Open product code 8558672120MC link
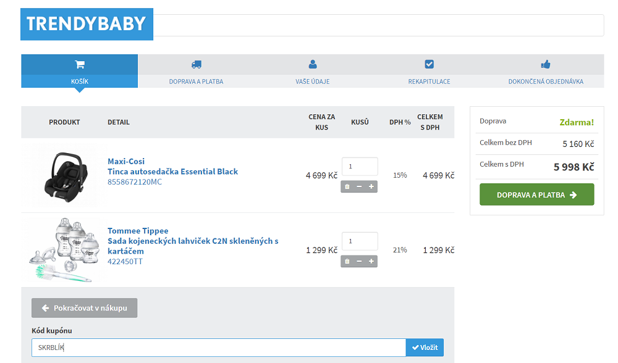Screen dimensions: 618x363 [135, 182]
